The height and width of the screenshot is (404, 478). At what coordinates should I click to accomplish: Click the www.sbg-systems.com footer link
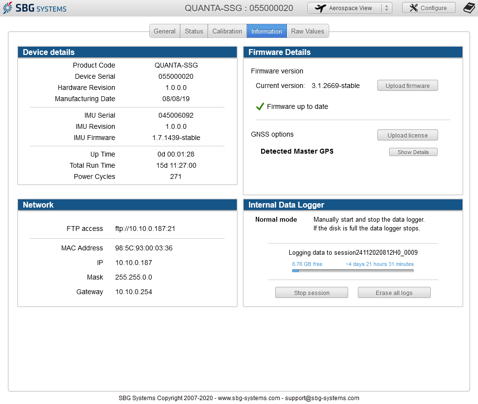[249, 398]
